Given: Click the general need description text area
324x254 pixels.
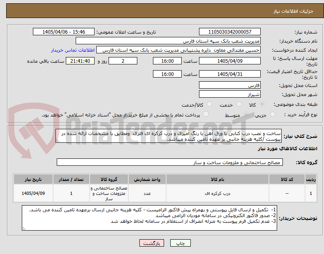Looking at the screenshot, I should click(169, 136).
